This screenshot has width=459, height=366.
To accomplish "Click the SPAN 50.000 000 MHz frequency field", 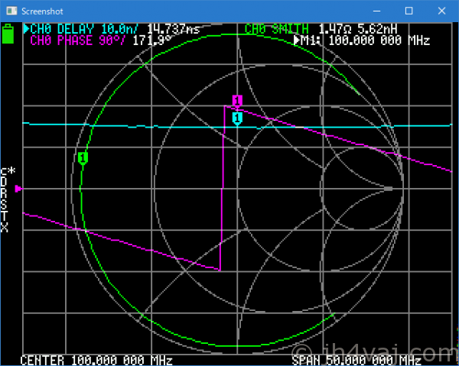I will pyautogui.click(x=356, y=359).
